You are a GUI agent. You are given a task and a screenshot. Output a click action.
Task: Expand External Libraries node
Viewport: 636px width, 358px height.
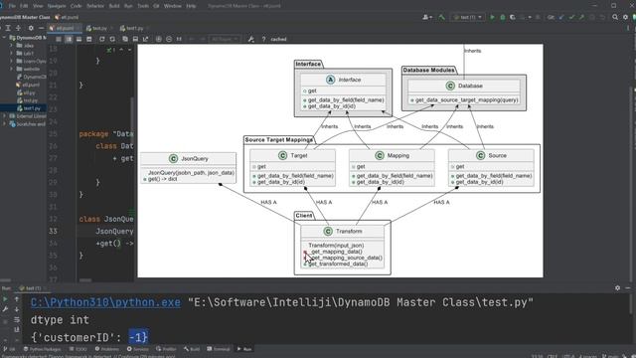click(4, 116)
